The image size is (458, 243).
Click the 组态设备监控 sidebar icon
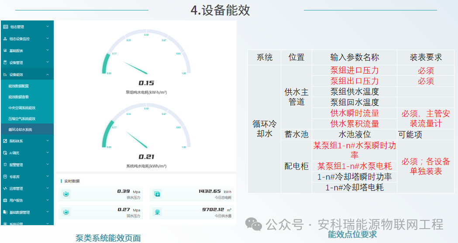coord(5,39)
